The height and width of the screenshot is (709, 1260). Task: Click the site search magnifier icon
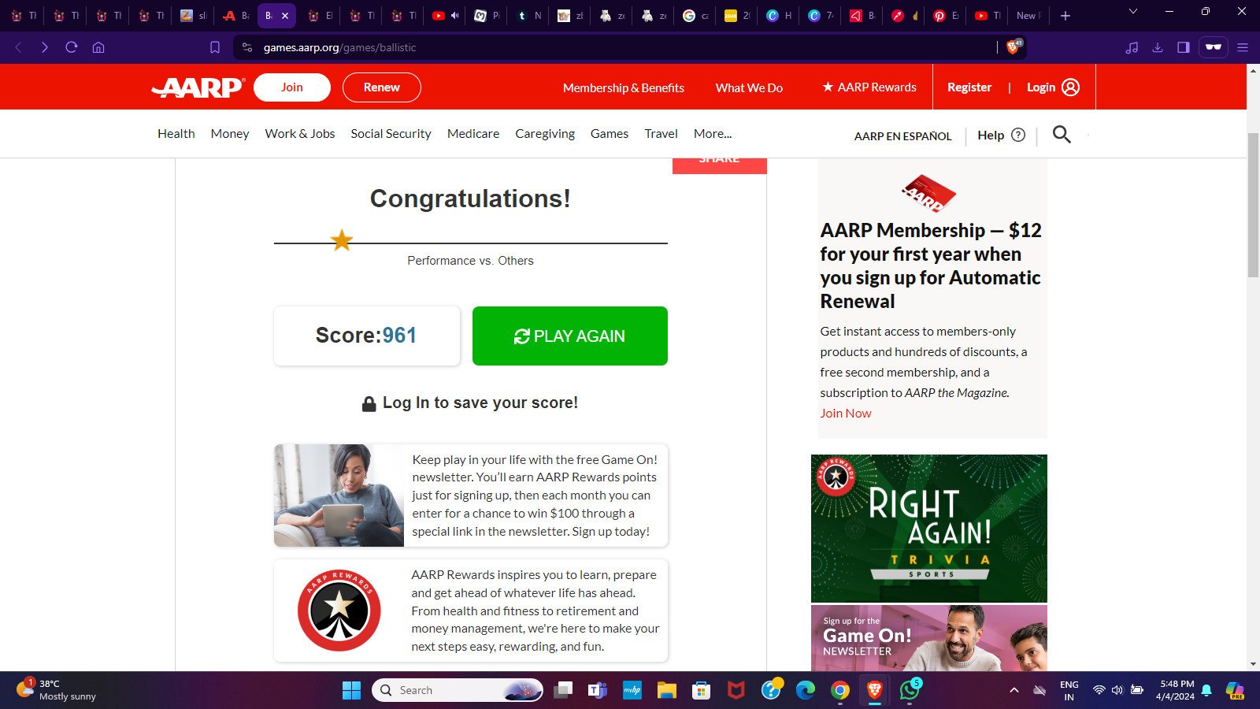pyautogui.click(x=1062, y=135)
